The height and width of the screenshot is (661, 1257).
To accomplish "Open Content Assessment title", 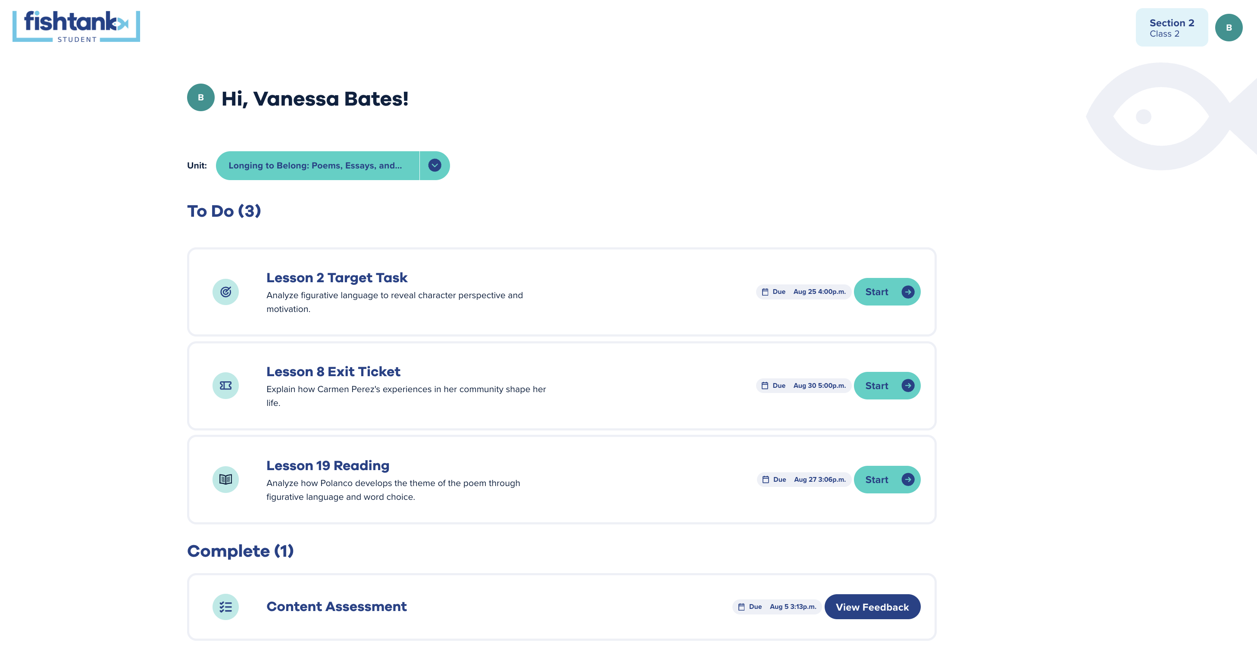I will click(x=337, y=606).
